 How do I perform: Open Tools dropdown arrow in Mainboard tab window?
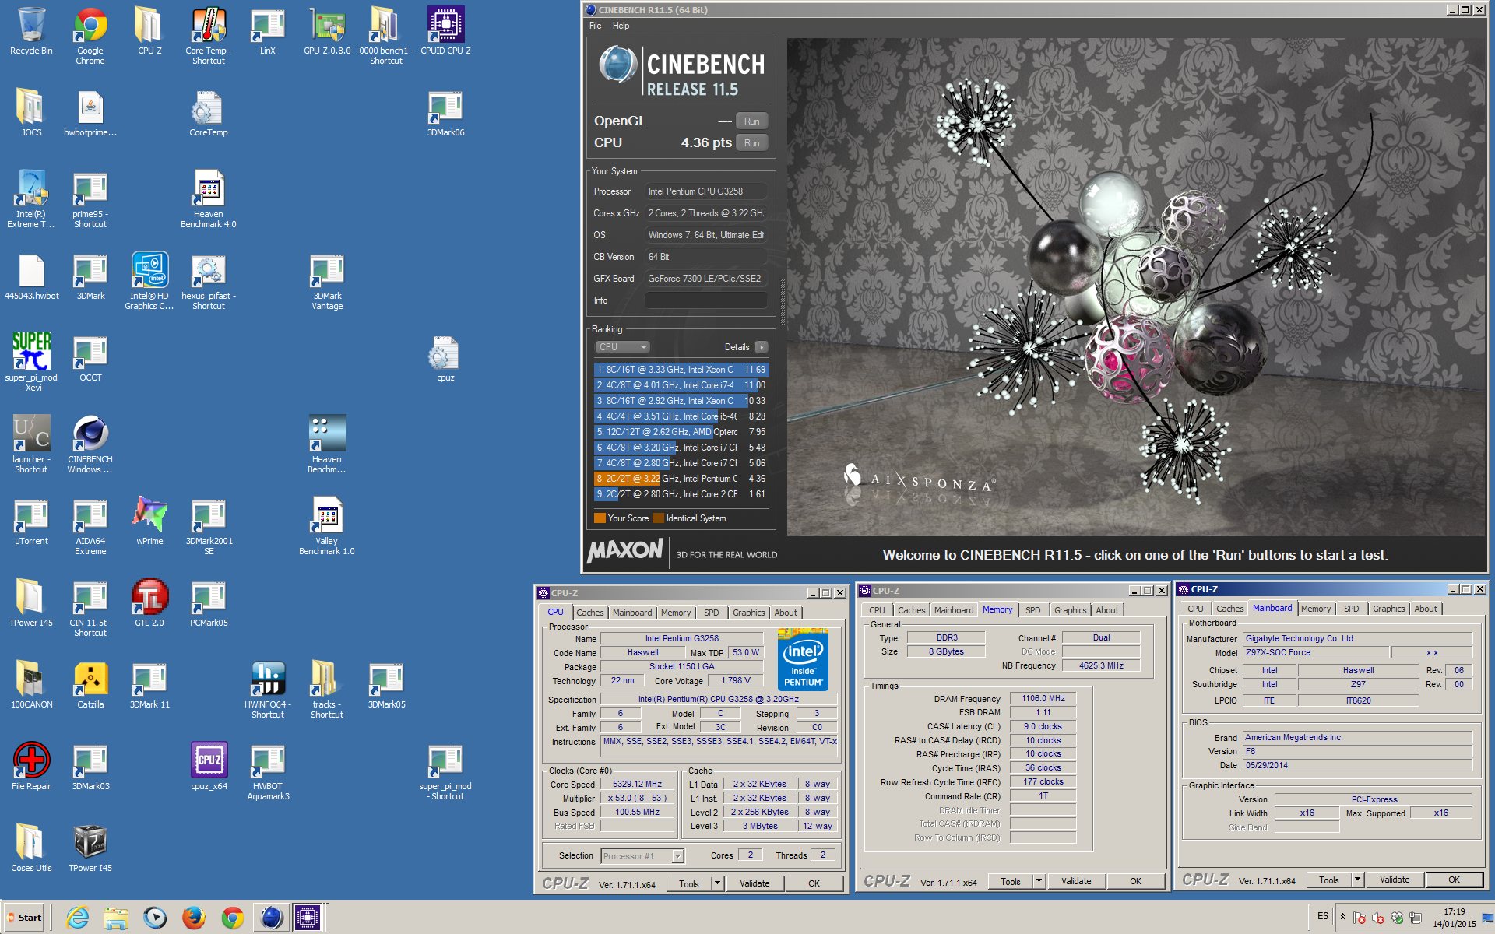point(1357,880)
